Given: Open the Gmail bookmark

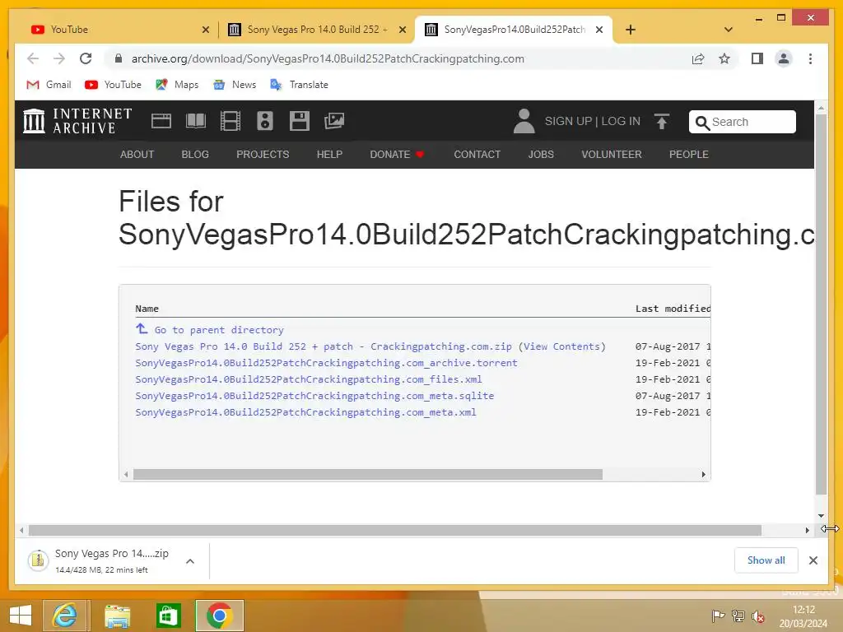Looking at the screenshot, I should 49,85.
